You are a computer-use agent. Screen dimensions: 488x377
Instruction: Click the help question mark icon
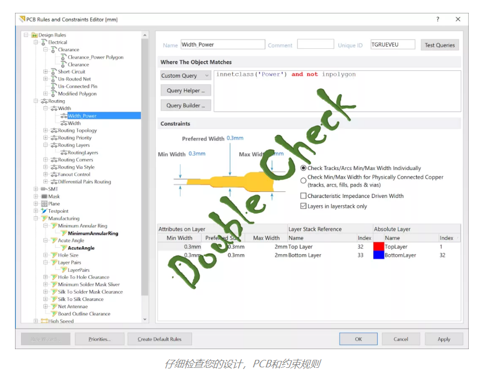click(438, 19)
